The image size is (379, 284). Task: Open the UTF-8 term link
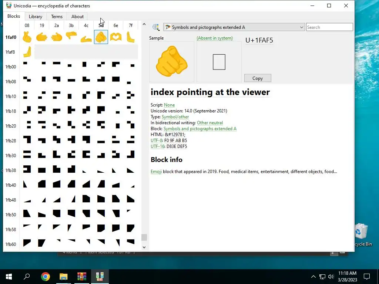point(157,140)
